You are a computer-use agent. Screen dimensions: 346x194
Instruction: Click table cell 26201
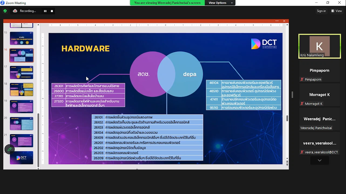[98, 143]
